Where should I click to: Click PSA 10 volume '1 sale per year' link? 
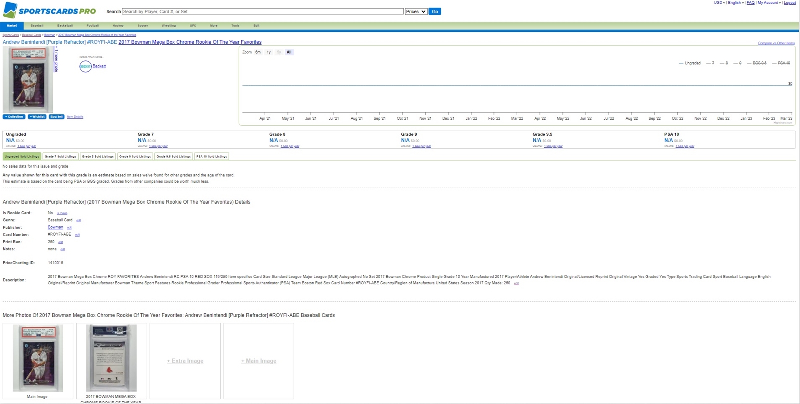click(x=685, y=146)
